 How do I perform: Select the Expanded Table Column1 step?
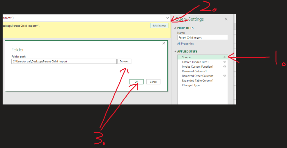(x=202, y=80)
